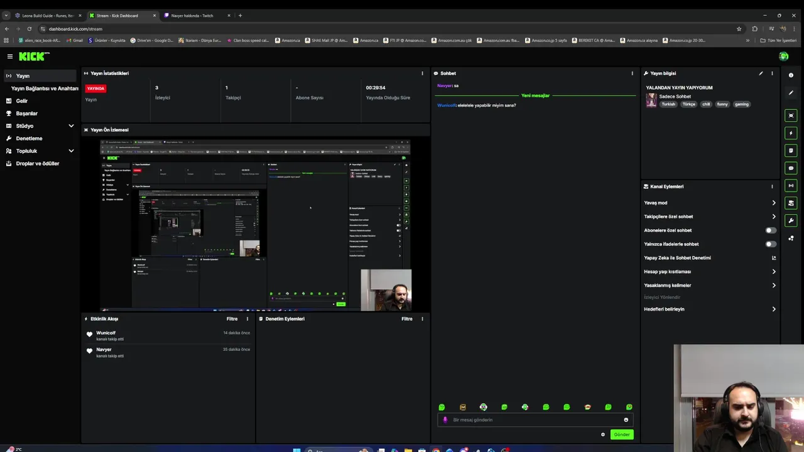The height and width of the screenshot is (452, 804).
Task: Click the stream preview thumbnail
Action: tap(256, 225)
